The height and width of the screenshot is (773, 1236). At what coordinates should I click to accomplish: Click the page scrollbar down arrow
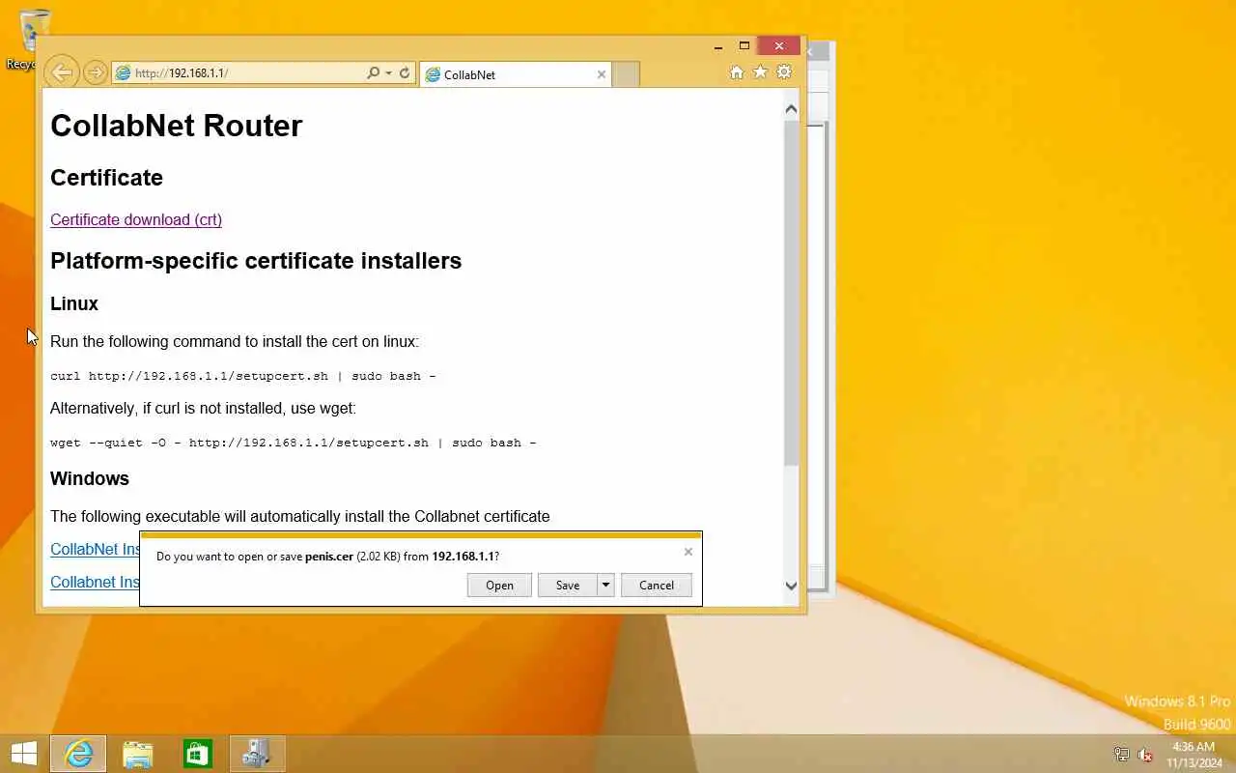792,585
